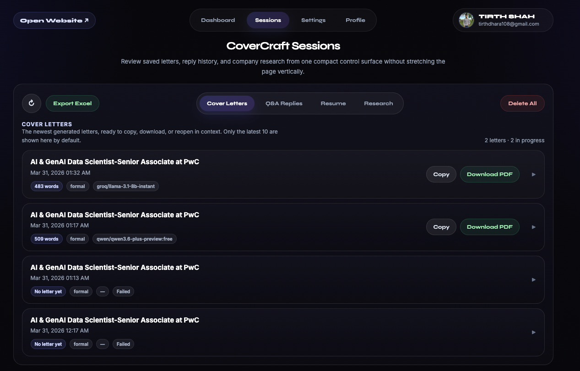
Task: Expand the failed session from 01:13 AM
Action: (x=533, y=280)
